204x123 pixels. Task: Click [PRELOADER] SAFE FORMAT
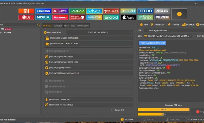coord(88,68)
